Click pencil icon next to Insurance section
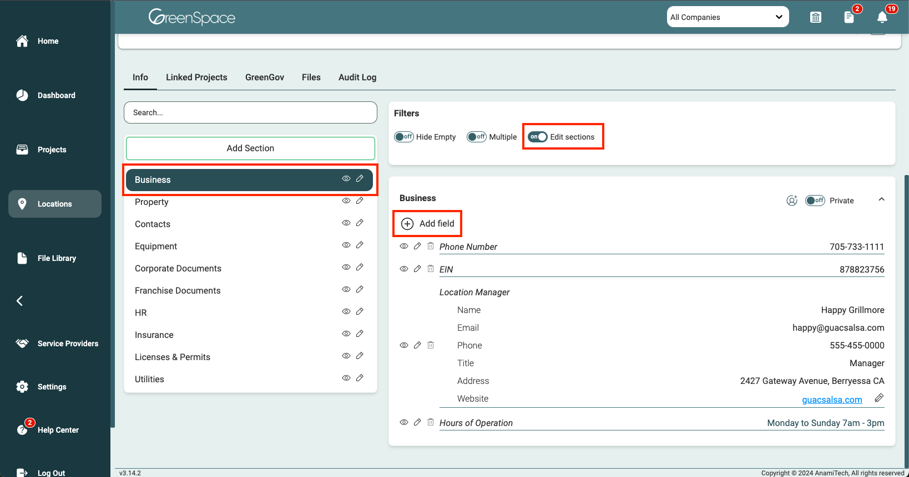 [x=360, y=334]
